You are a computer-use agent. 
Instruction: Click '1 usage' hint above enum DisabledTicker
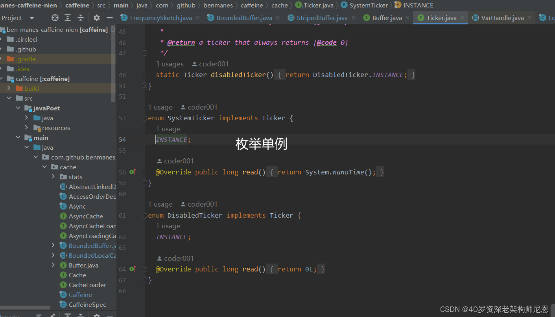(x=160, y=204)
